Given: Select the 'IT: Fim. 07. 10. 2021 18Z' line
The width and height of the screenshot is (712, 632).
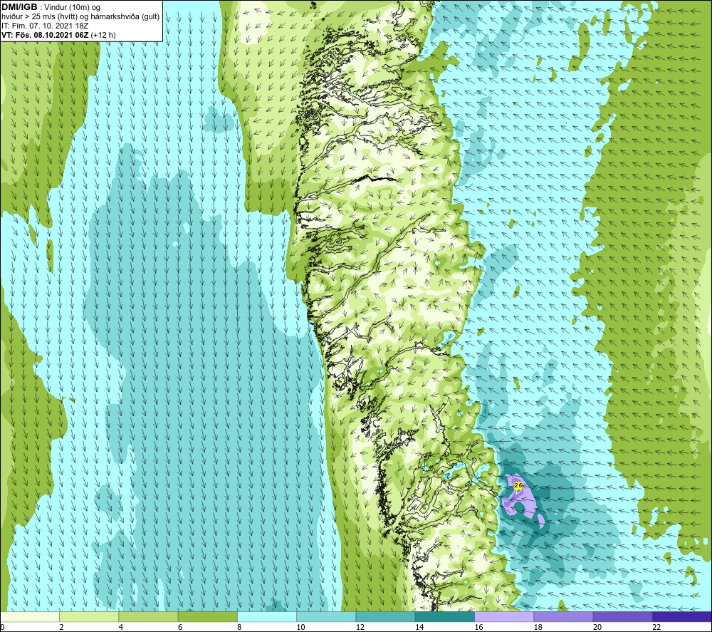Looking at the screenshot, I should 45,26.
